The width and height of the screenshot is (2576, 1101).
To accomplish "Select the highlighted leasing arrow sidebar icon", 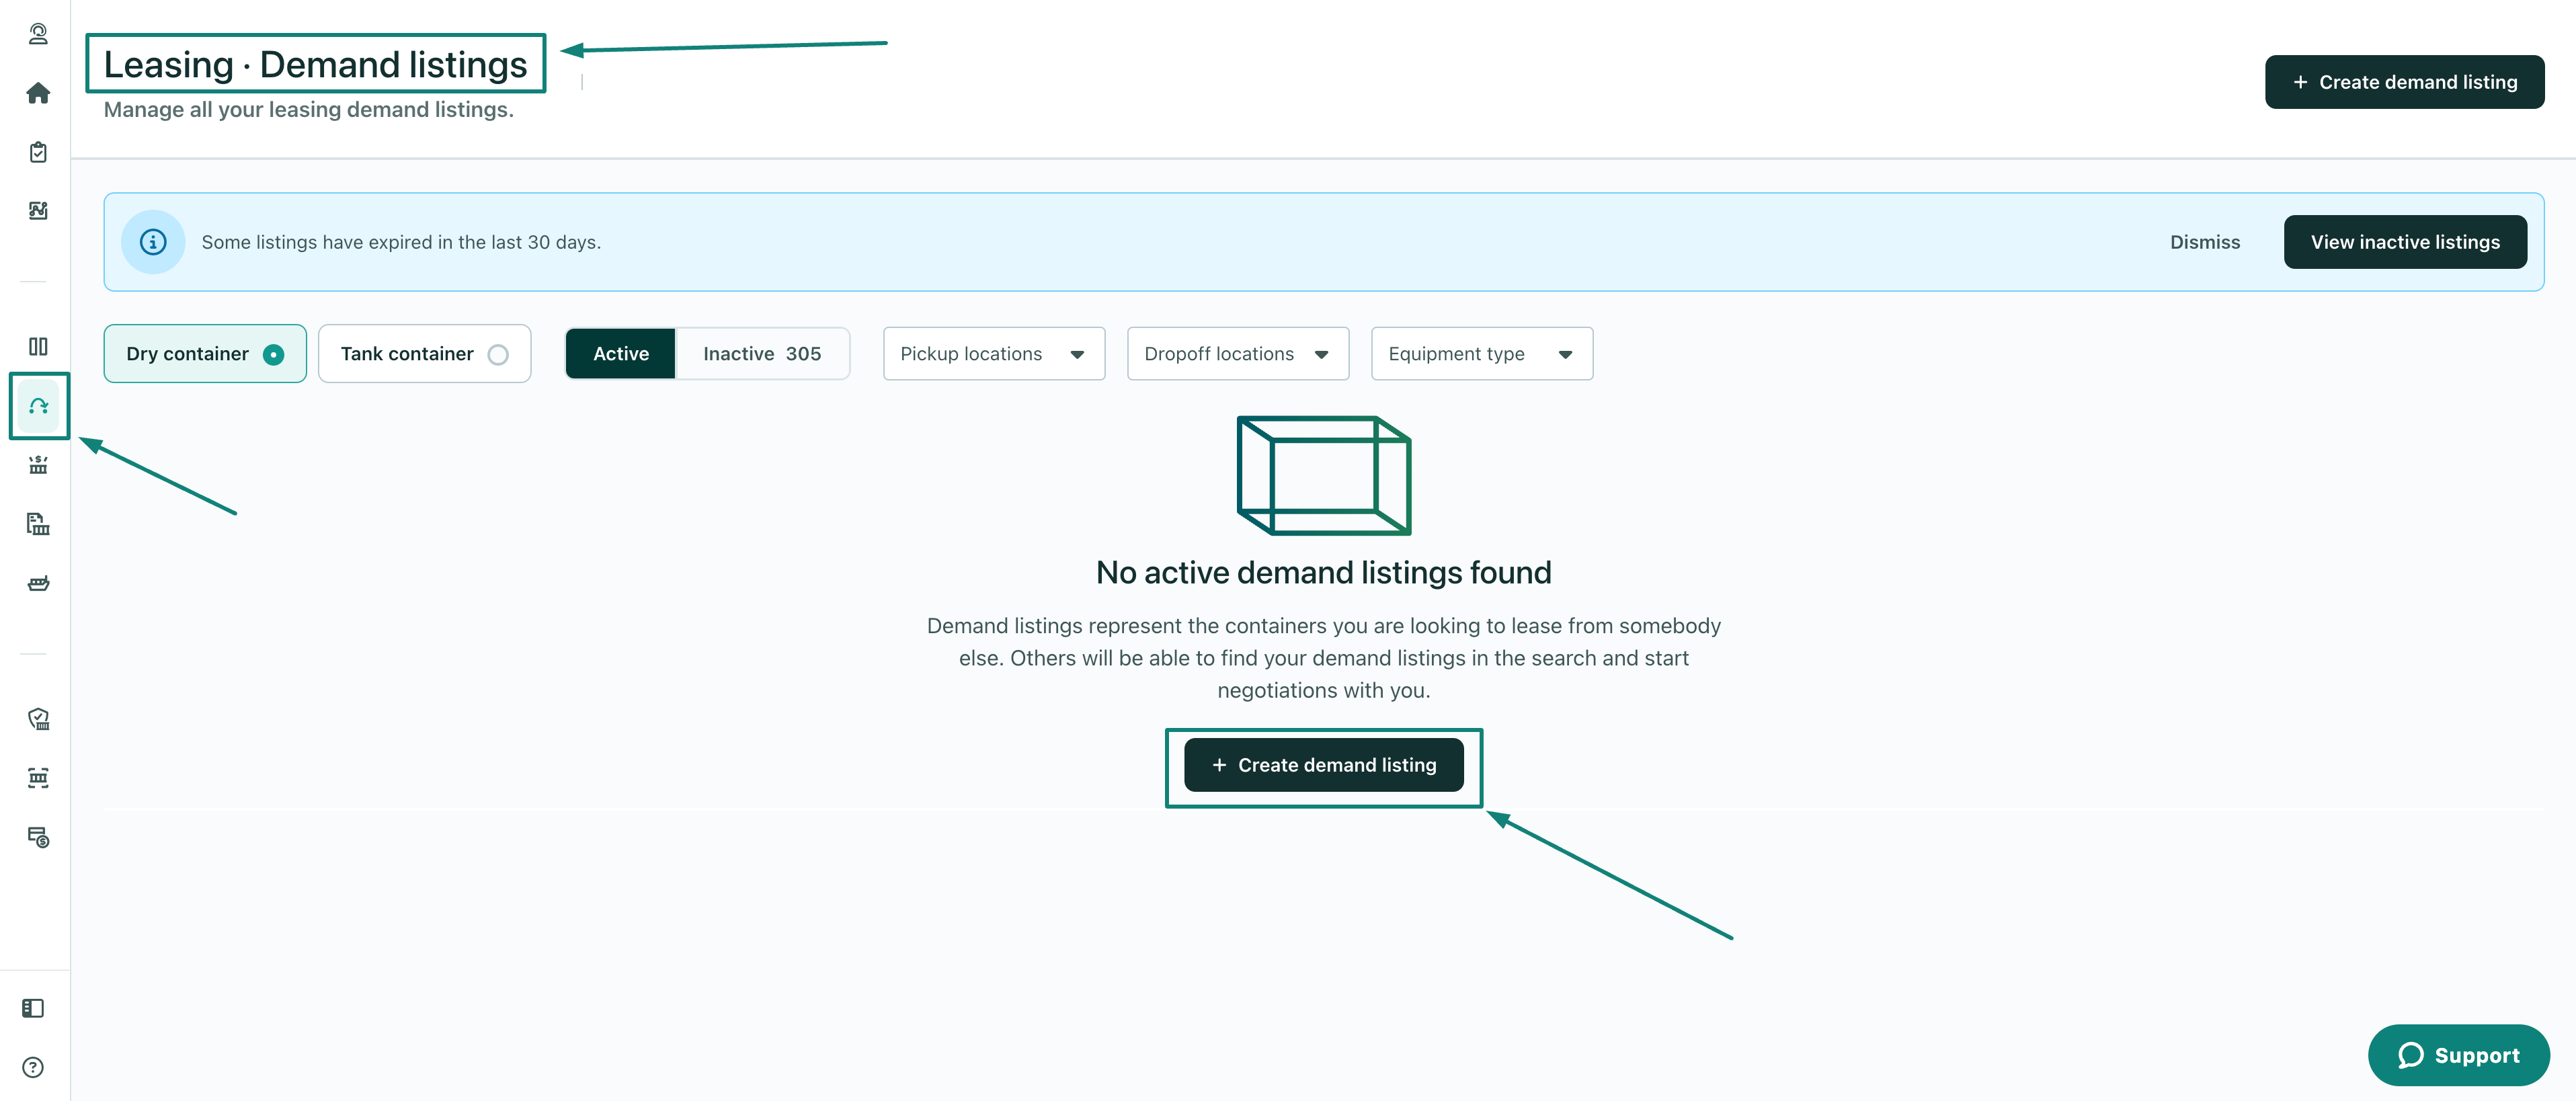I will [39, 406].
